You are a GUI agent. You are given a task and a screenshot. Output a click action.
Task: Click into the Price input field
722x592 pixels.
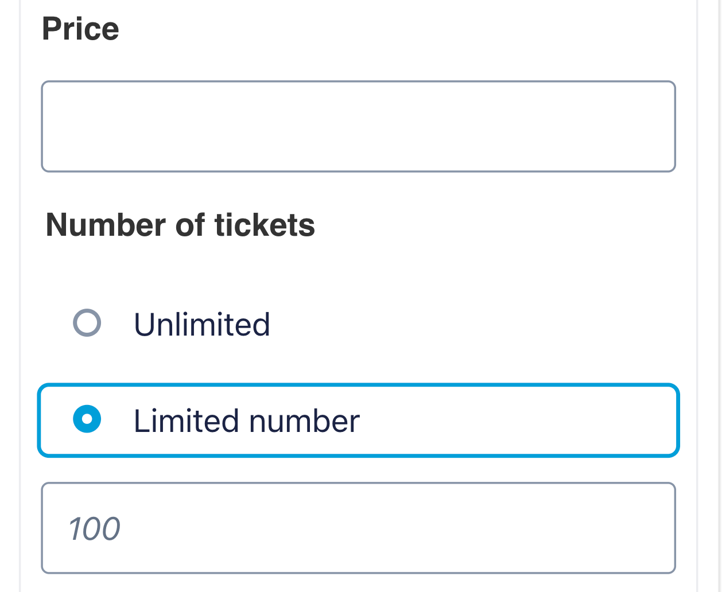[x=358, y=126]
